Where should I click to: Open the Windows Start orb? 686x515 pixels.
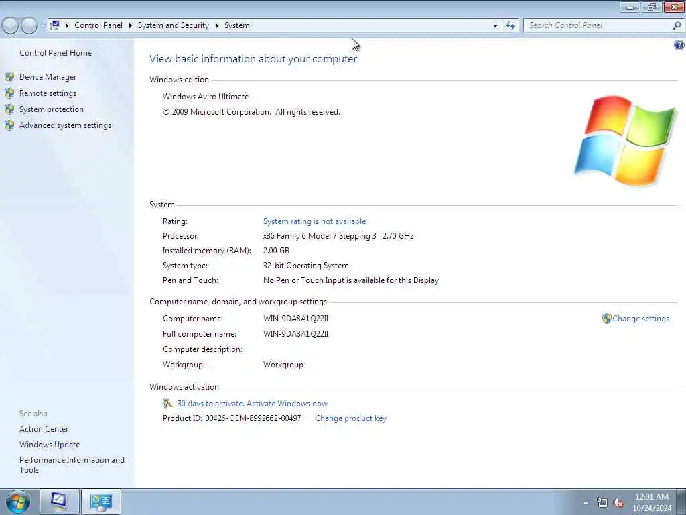tap(18, 502)
